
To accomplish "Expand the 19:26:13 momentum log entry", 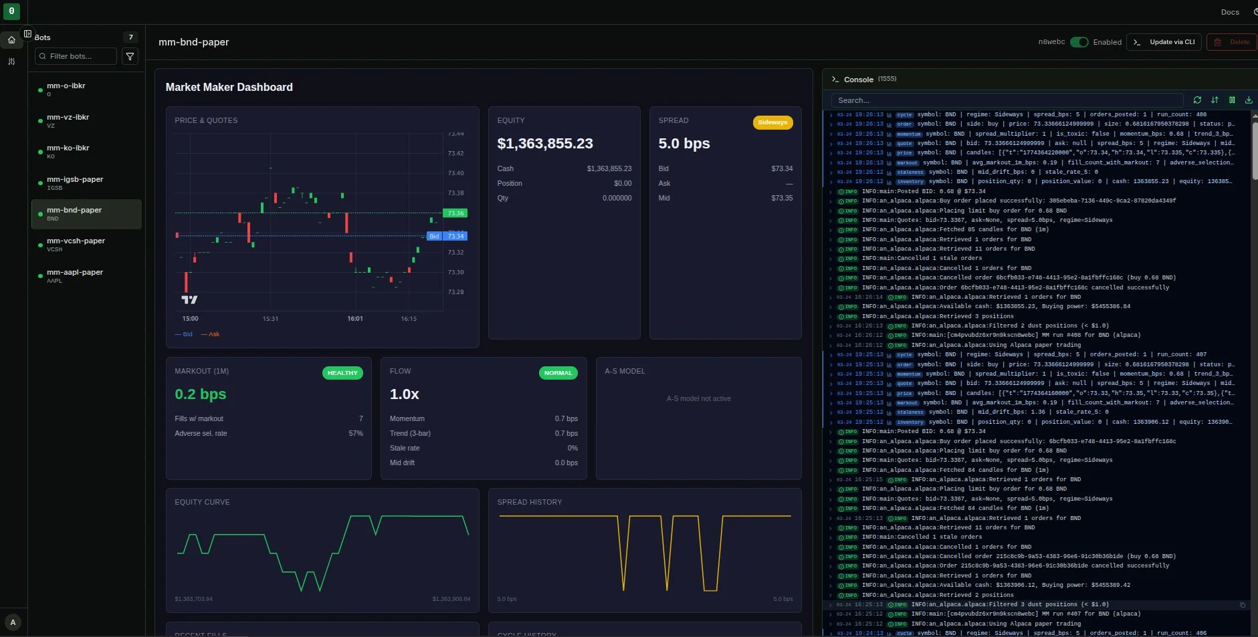I will (831, 134).
